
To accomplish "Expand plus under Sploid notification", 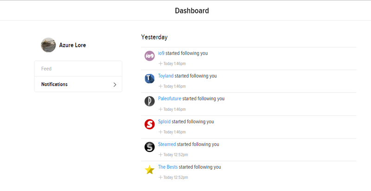I will tap(160, 132).
